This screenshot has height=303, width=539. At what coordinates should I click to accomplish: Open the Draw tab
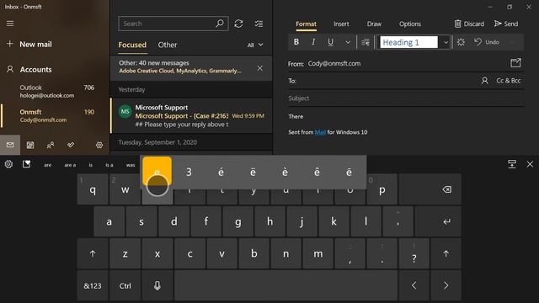tap(374, 24)
